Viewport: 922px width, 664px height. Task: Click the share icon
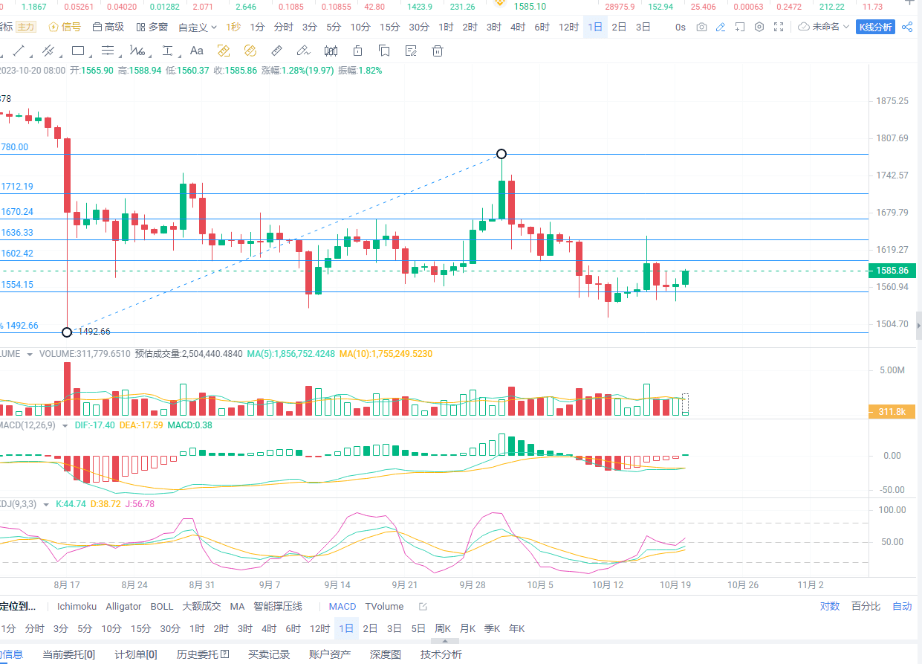[x=907, y=27]
